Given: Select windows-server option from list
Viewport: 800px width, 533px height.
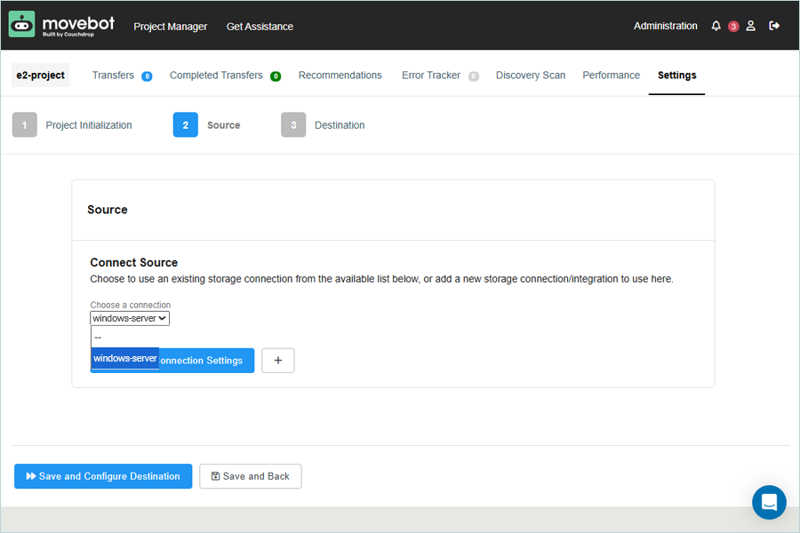Looking at the screenshot, I should click(125, 359).
